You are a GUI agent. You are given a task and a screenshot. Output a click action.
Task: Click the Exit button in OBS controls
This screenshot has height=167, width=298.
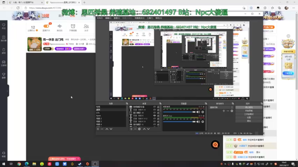coord(249,121)
